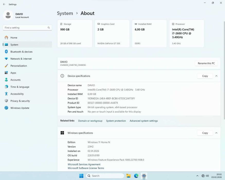Screen dimensions: 225x180
Task: Click the Apps icon in sidebar
Action: click(x=6, y=73)
